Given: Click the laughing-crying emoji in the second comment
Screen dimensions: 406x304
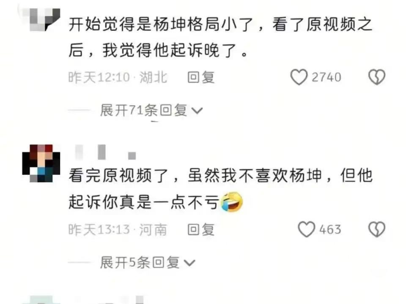Looking at the screenshot, I should (x=232, y=202).
